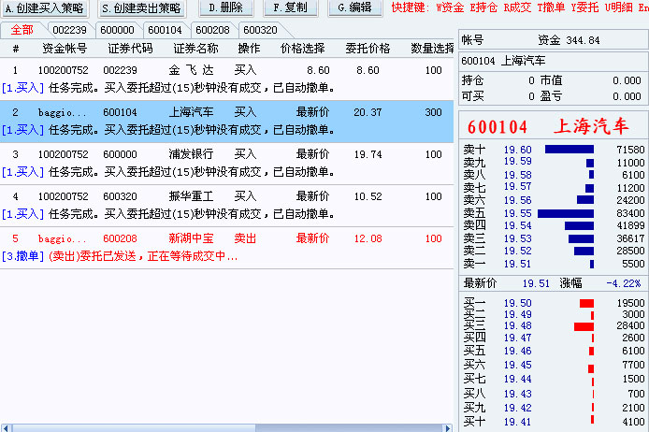
Task: Click the 委托价格 column header
Action: coord(367,48)
